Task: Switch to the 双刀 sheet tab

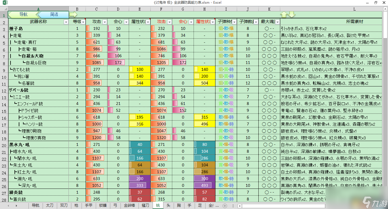Action: 64,206
